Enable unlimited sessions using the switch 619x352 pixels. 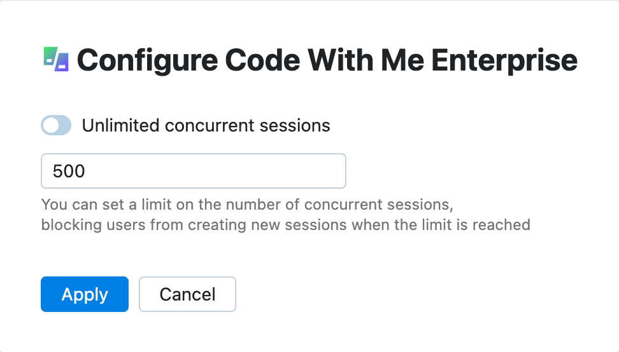pos(56,125)
